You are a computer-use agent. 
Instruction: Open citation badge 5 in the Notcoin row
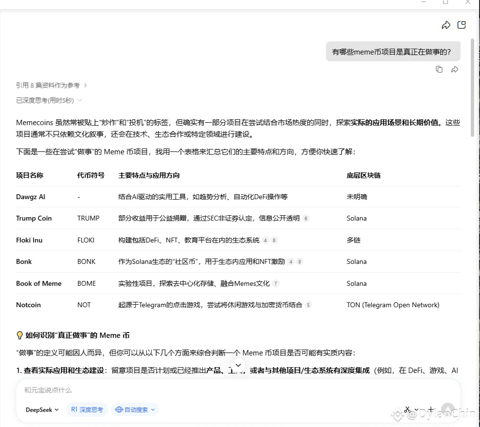click(308, 305)
